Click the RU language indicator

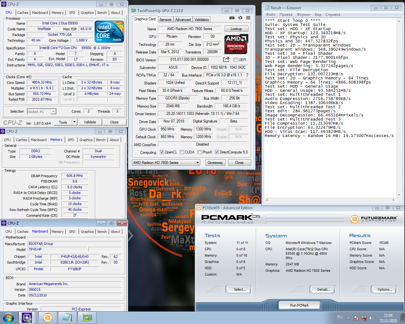[340, 317]
